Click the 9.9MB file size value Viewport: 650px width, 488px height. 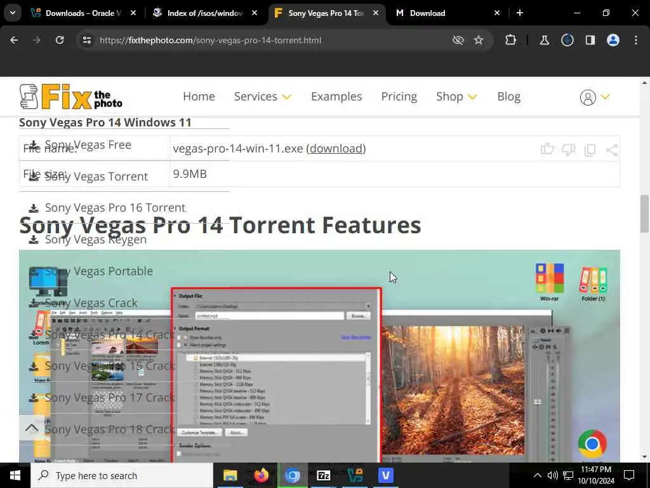point(190,174)
